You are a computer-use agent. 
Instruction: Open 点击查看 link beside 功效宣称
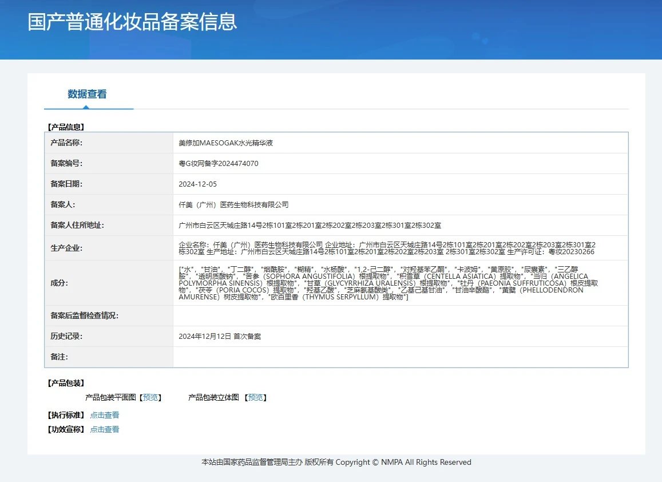105,429
